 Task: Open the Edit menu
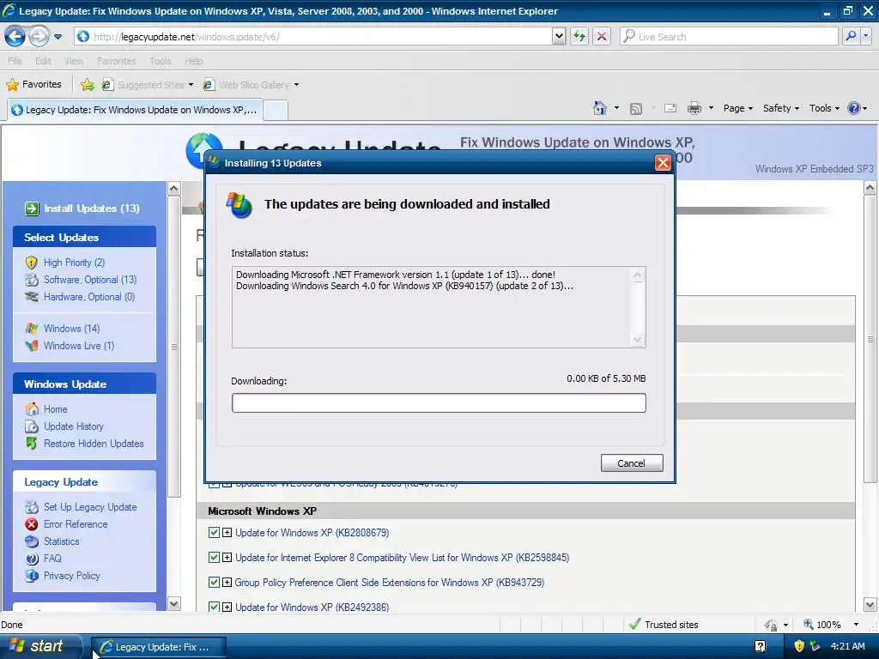43,61
